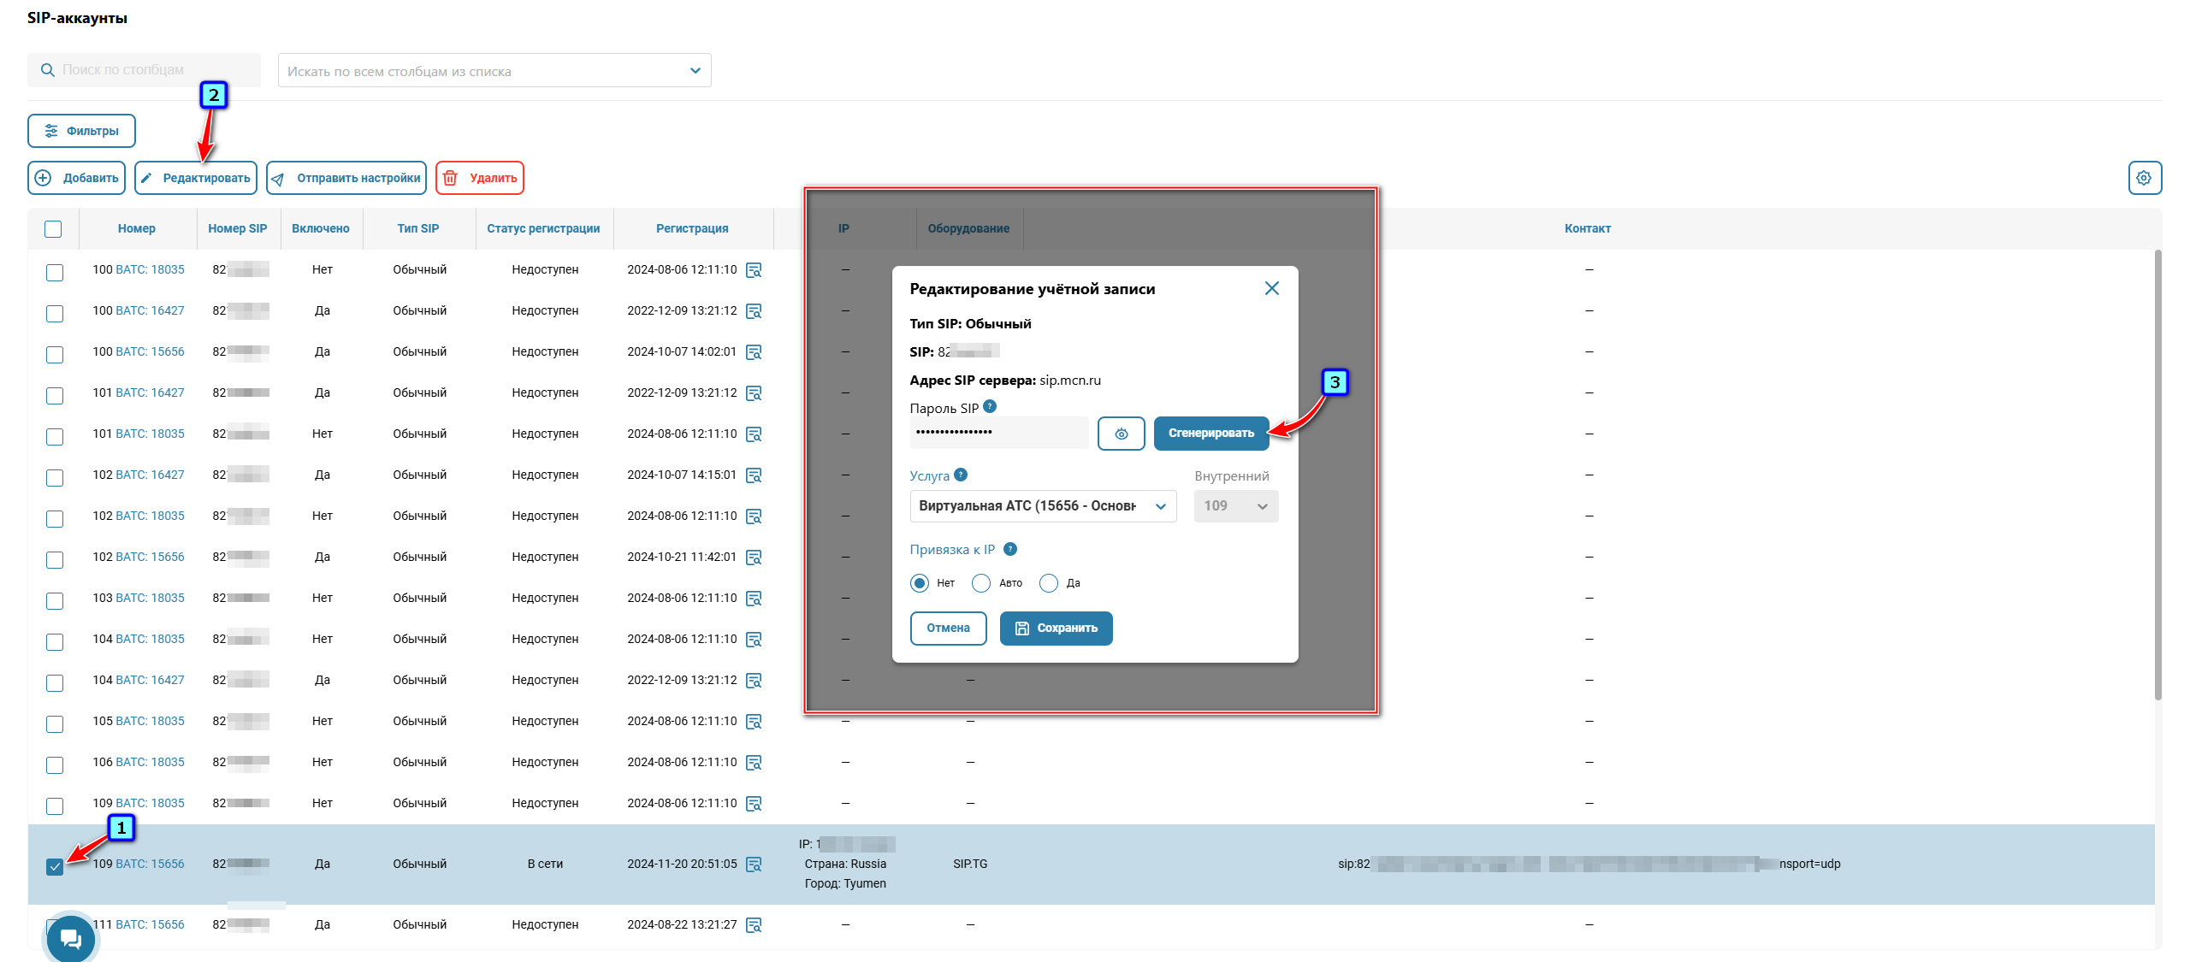Close the account editing dialog
Image resolution: width=2190 pixels, height=962 pixels.
pos(1271,288)
